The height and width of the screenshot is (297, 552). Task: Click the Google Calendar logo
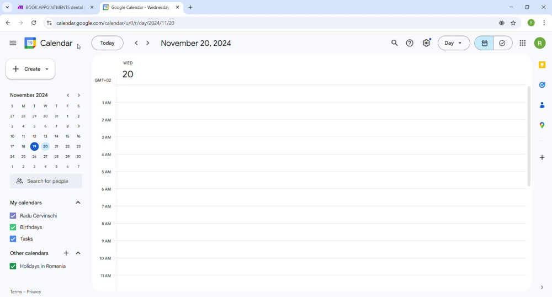coord(30,43)
